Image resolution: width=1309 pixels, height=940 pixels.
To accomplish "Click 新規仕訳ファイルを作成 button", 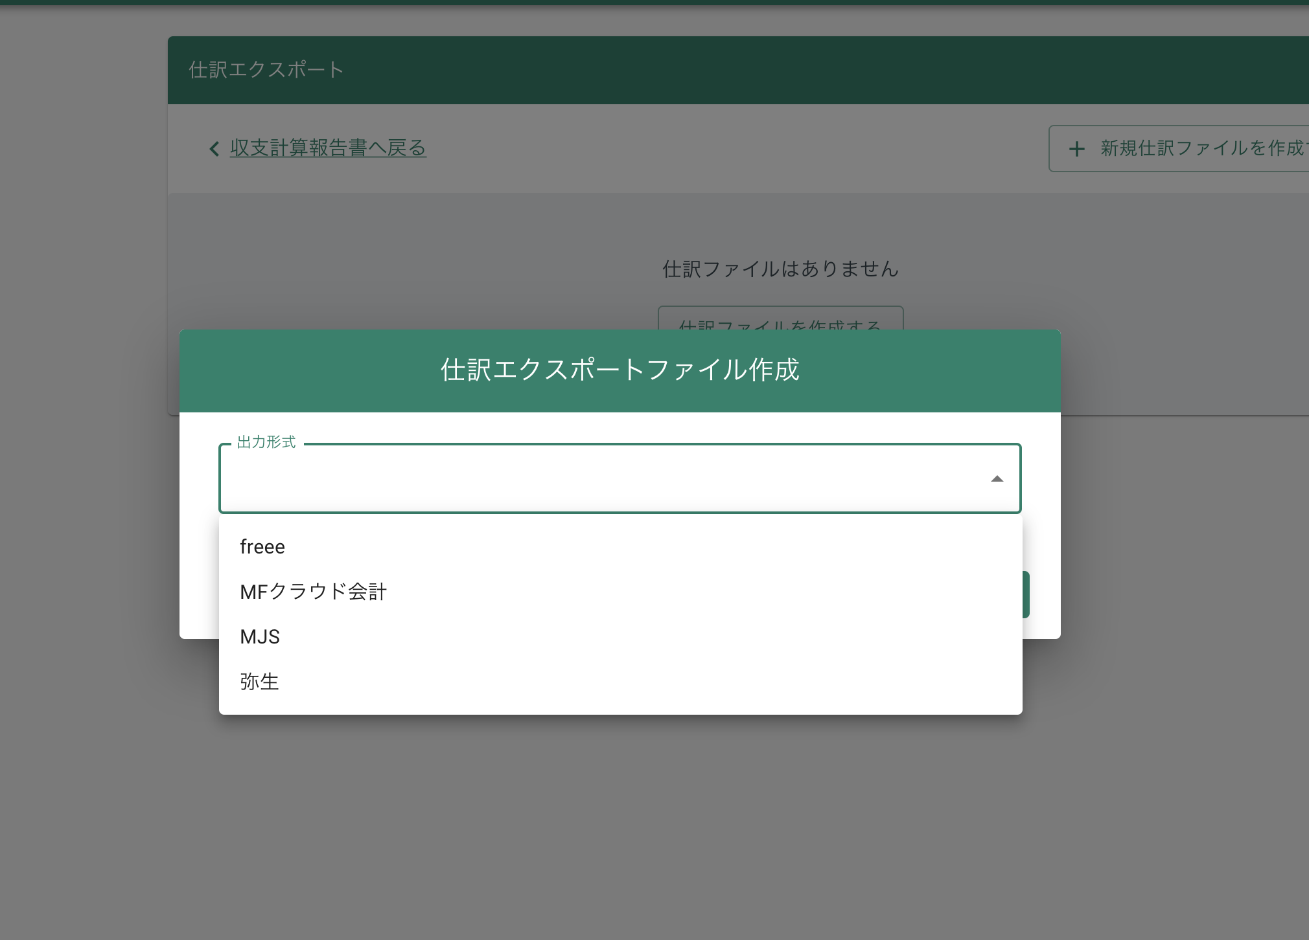I will 1179,148.
